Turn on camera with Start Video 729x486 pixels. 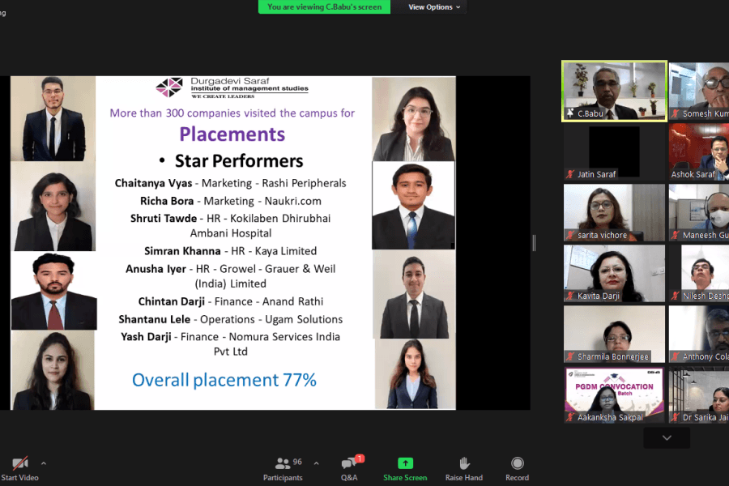pos(19,469)
